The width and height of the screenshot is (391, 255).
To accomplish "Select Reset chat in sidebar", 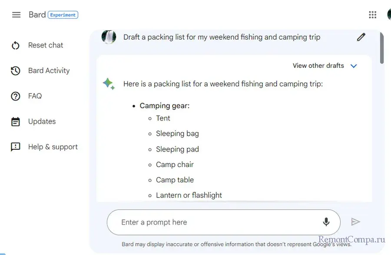I will (46, 45).
